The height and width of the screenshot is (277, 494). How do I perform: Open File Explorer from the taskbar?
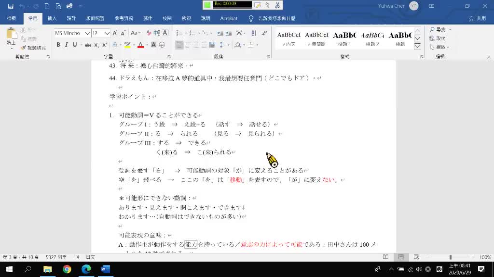pos(48,269)
